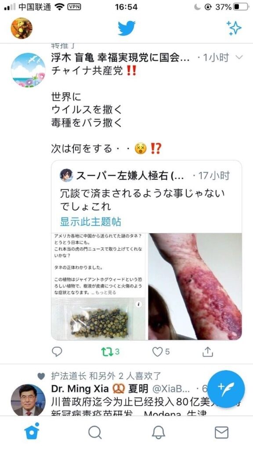The width and height of the screenshot is (253, 449).
Task: Open profile menu via top-left avatar
Action: (22, 28)
